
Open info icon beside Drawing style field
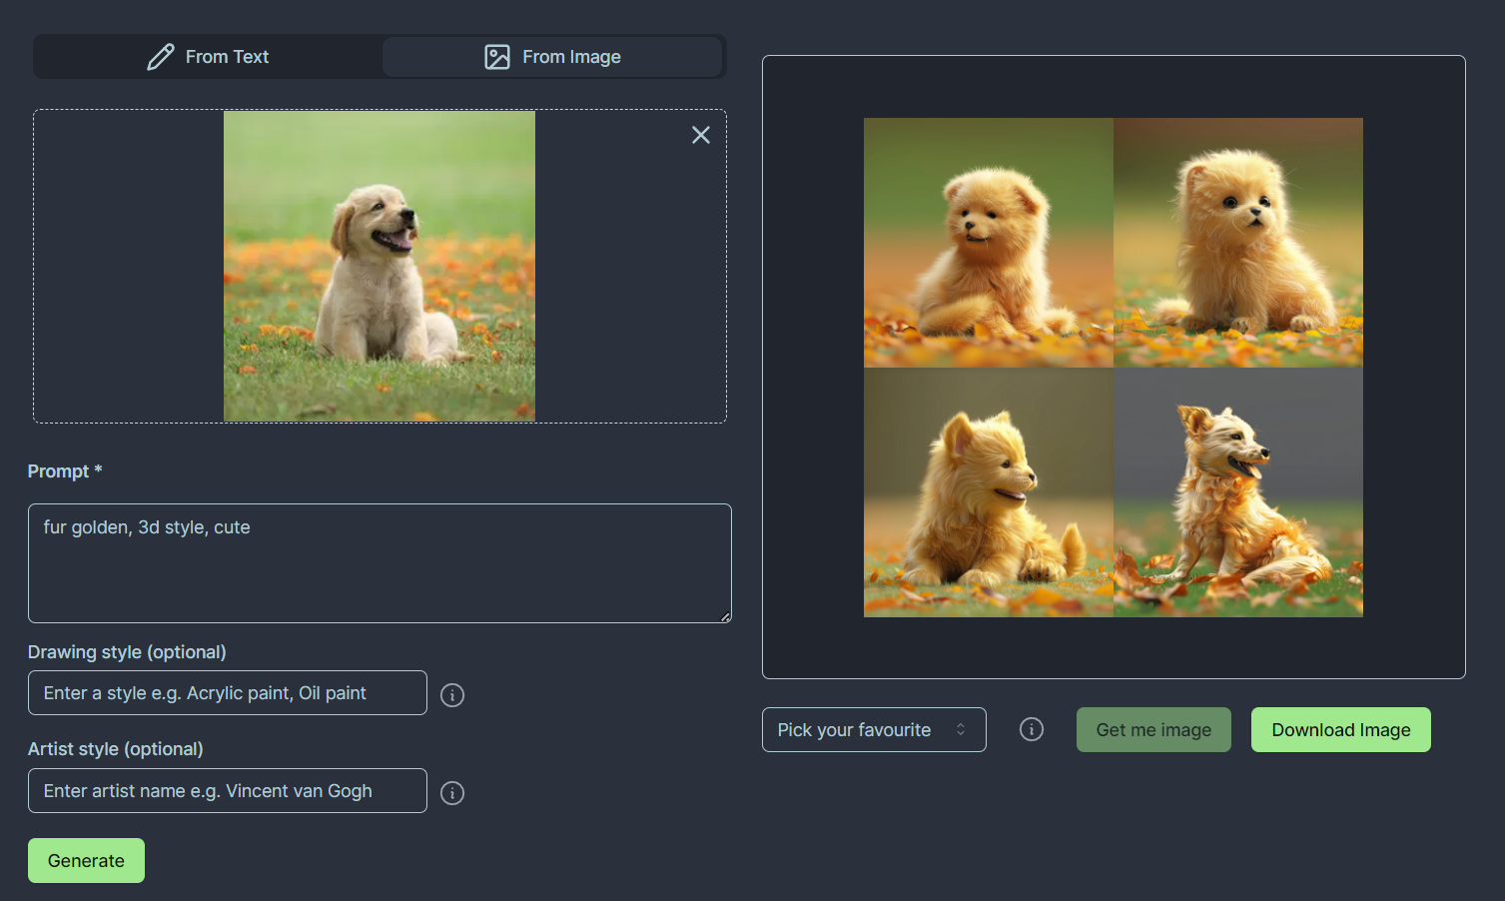click(x=452, y=695)
